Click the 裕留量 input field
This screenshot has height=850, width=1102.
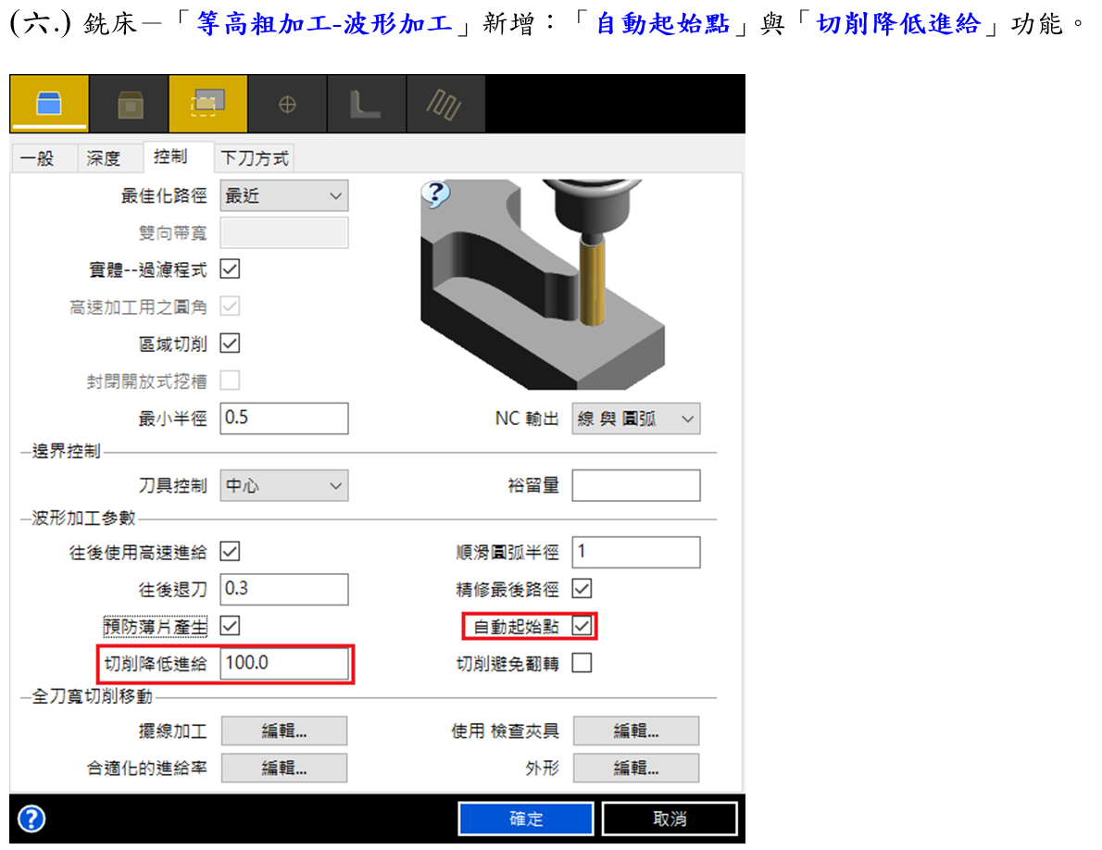(x=635, y=485)
